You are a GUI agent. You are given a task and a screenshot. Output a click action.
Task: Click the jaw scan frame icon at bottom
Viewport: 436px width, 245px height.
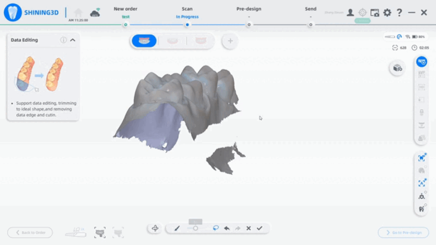[100, 232]
